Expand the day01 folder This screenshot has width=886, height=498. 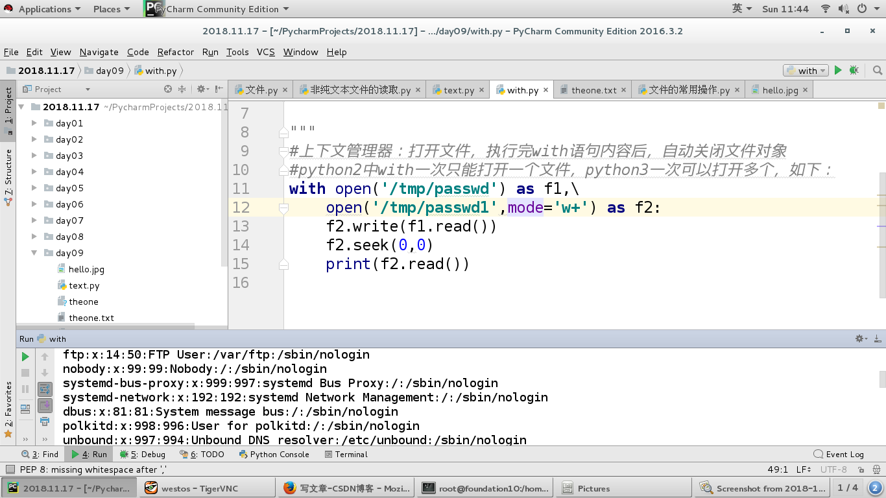pyautogui.click(x=34, y=123)
